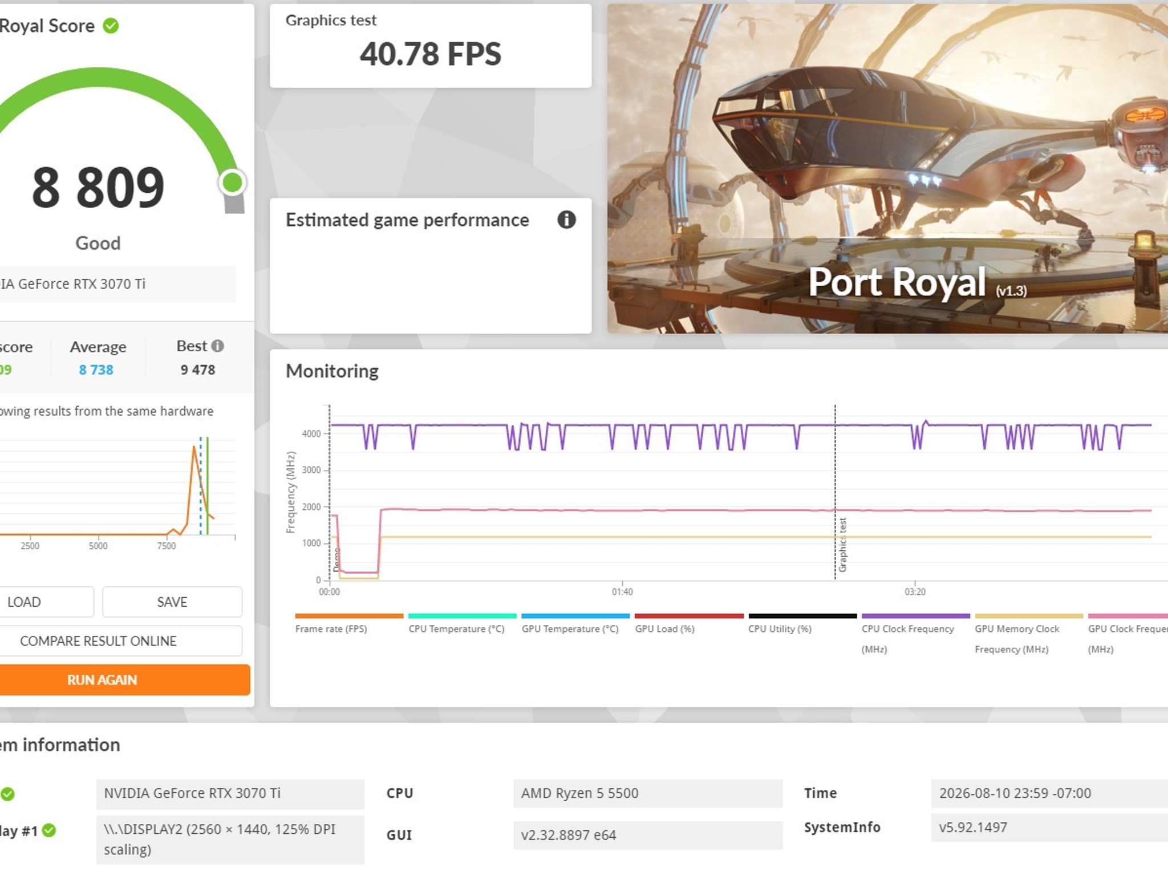Click the Graphics test card heading

(x=331, y=21)
